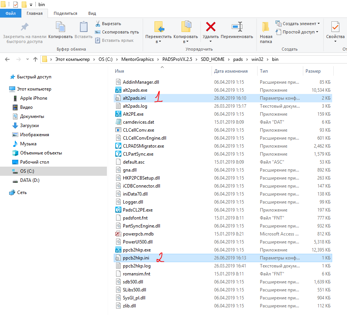Click OS (C:) in the address path
This screenshot has height=315, width=347.
coord(105,59)
